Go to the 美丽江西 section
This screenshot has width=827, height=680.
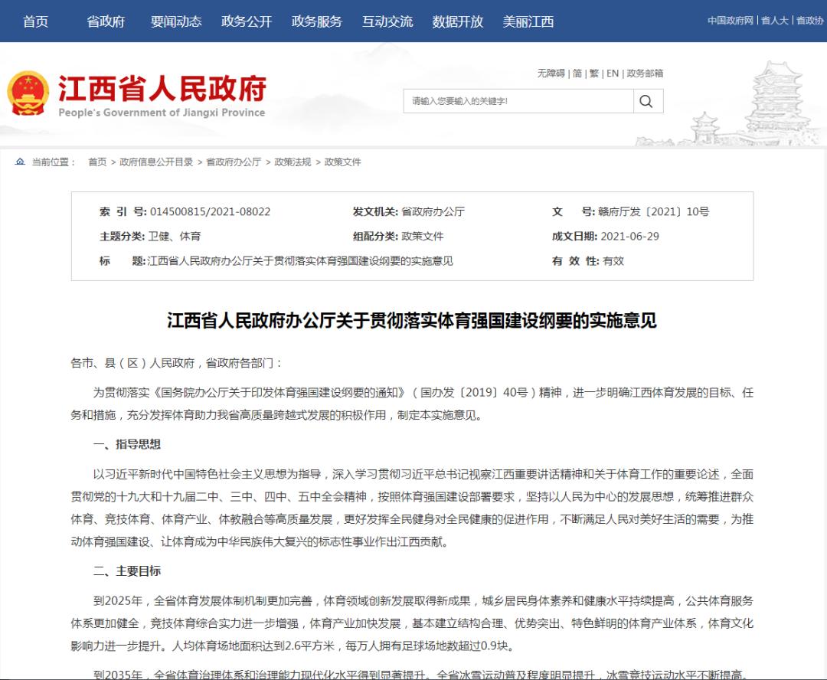[x=528, y=21]
